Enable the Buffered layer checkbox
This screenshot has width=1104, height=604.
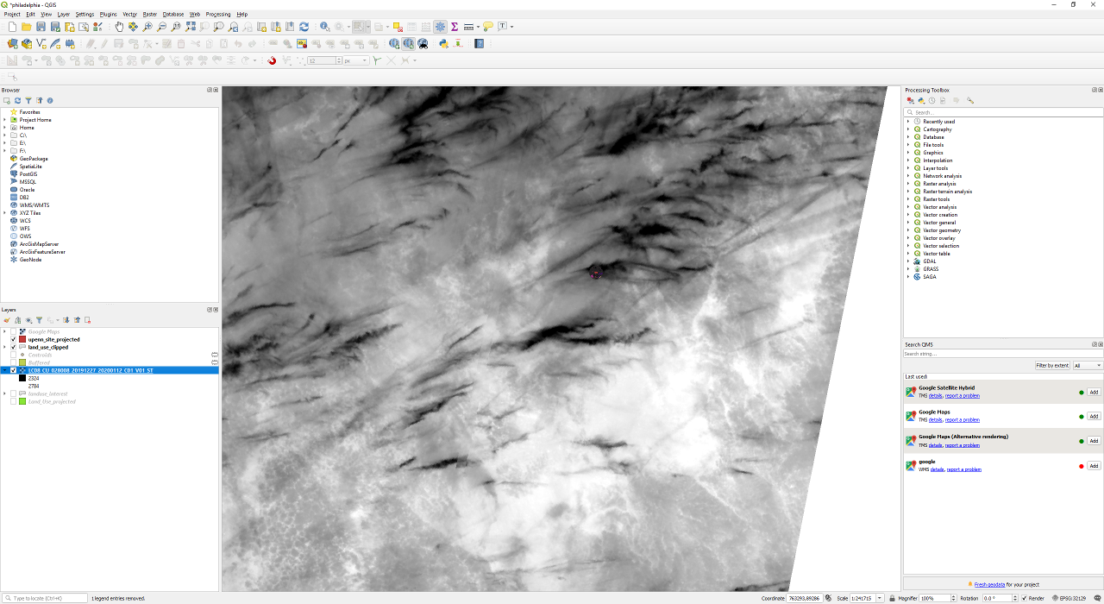click(14, 362)
